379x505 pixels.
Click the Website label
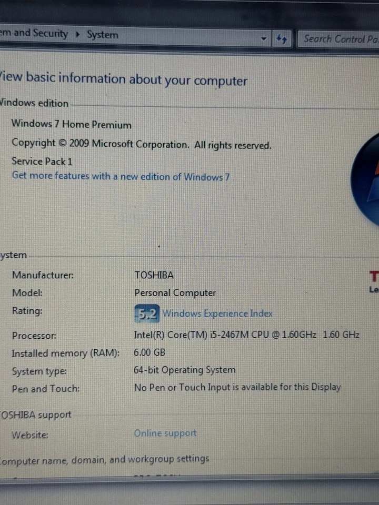tap(30, 435)
